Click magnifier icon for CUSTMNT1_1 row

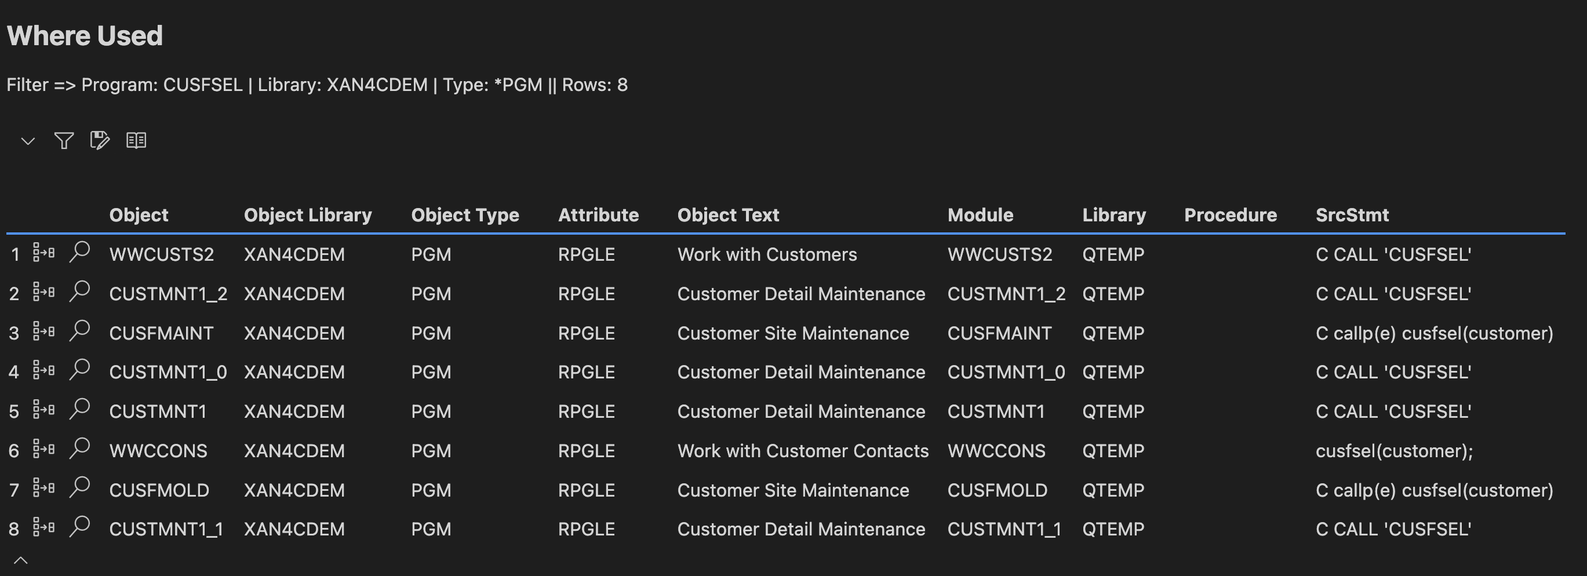coord(79,527)
